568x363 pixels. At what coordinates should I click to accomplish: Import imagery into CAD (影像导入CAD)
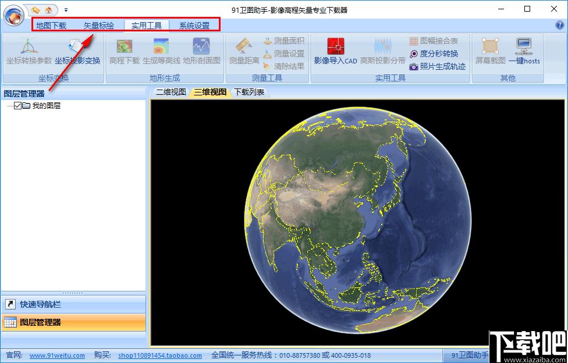click(336, 52)
